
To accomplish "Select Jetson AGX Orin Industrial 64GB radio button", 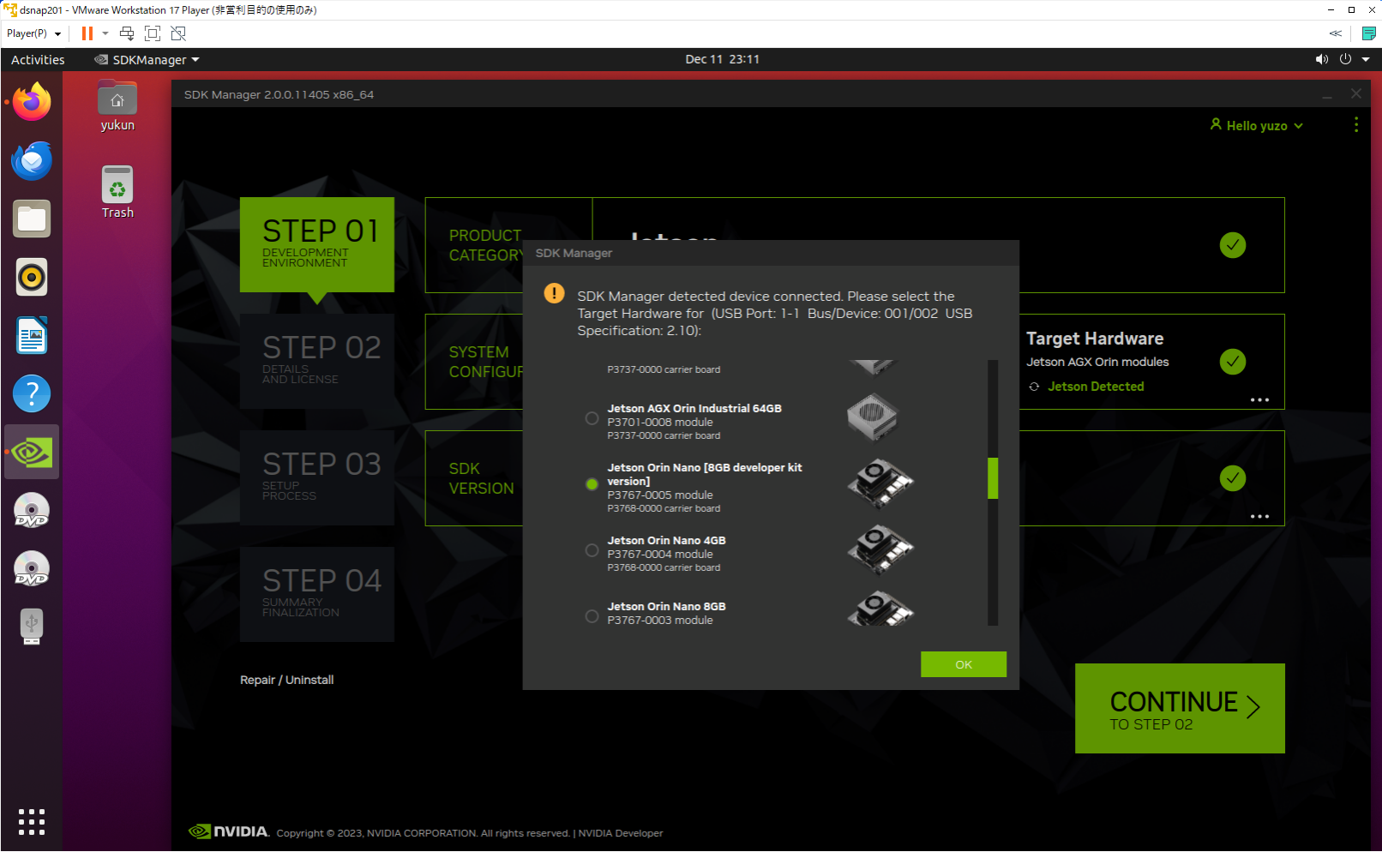I will tap(592, 418).
